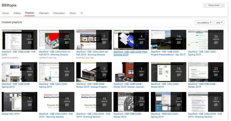Click the 7-video playlist thumbnail
This screenshot has height=121, width=231.
pos(94,40)
